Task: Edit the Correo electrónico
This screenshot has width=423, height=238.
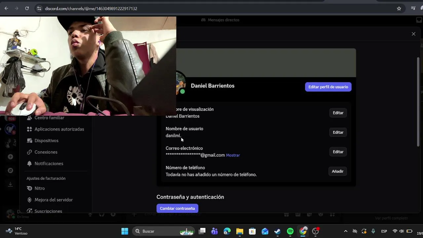Action: [x=338, y=152]
